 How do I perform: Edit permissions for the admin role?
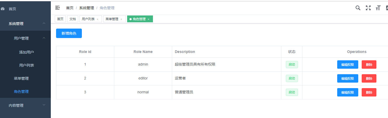(x=347, y=65)
